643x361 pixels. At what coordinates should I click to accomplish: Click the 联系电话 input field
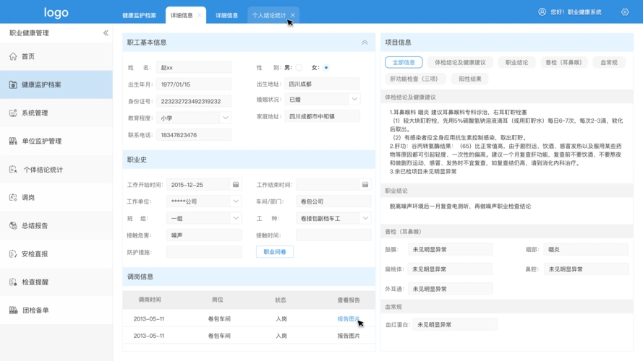[194, 135]
